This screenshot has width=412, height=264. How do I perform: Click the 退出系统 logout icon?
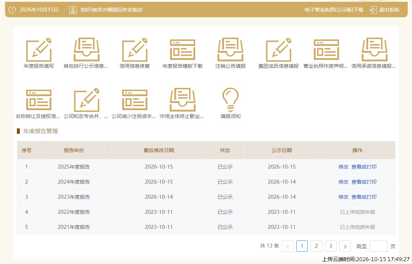coord(373,10)
